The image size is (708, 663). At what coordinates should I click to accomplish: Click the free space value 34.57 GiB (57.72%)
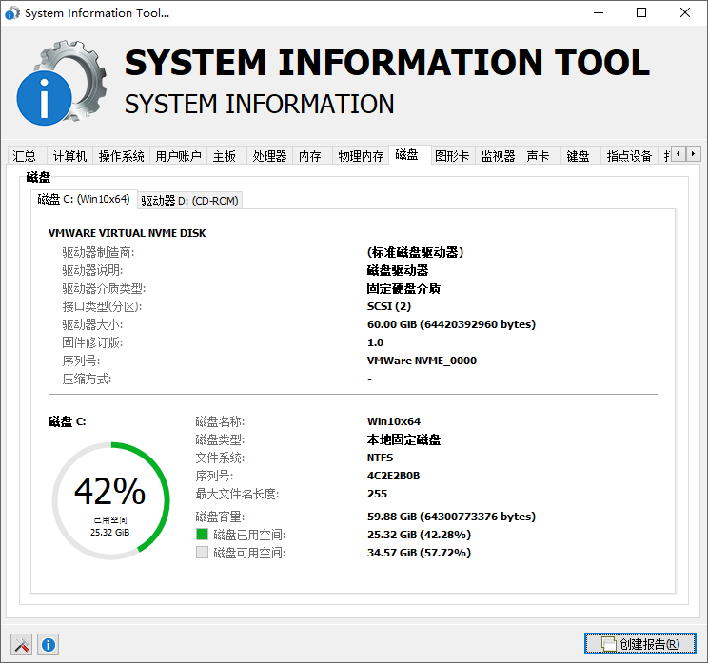point(419,553)
